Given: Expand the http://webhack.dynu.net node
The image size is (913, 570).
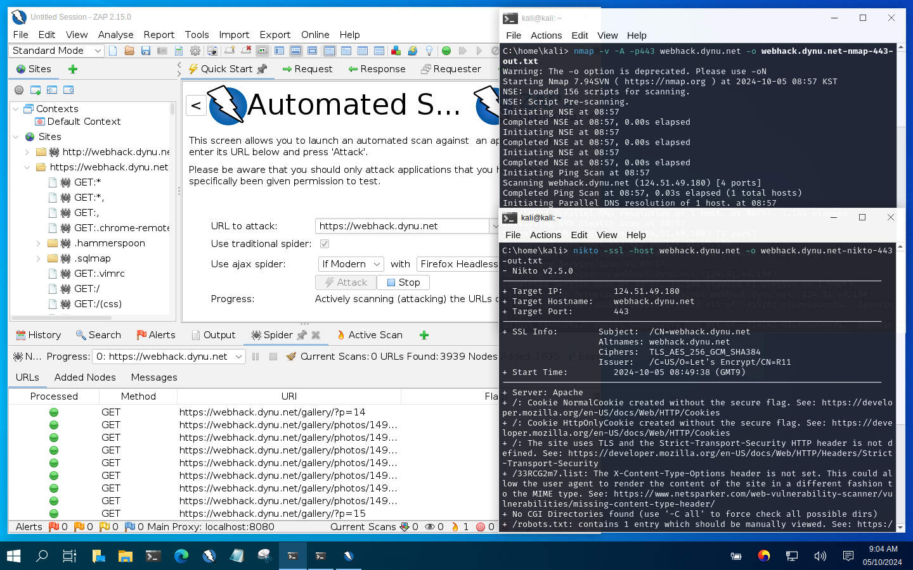Looking at the screenshot, I should [x=27, y=152].
